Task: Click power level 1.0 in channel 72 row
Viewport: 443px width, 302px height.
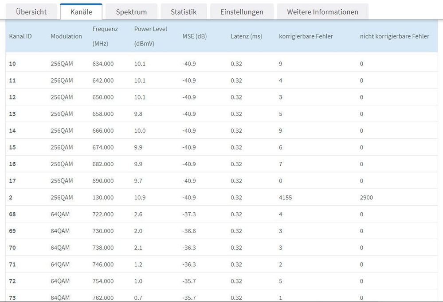Action: (138, 281)
